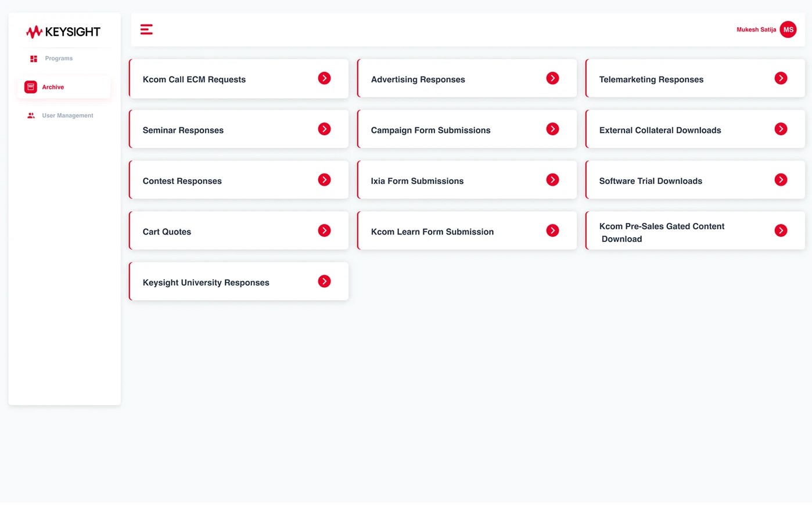Open Programs in the sidebar
The image size is (812, 506).
pos(59,59)
